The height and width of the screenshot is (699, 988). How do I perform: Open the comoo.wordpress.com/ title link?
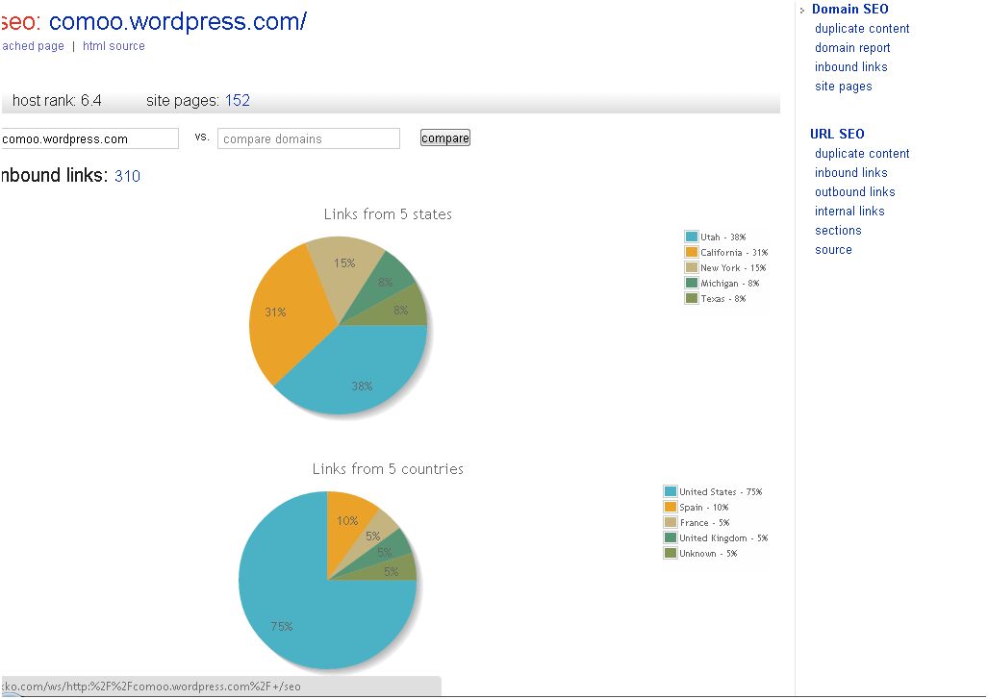click(x=177, y=20)
